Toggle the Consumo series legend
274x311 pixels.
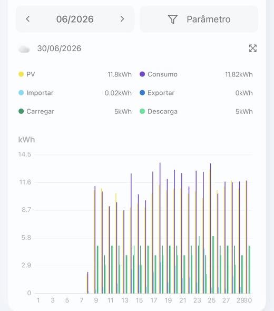[x=159, y=74]
